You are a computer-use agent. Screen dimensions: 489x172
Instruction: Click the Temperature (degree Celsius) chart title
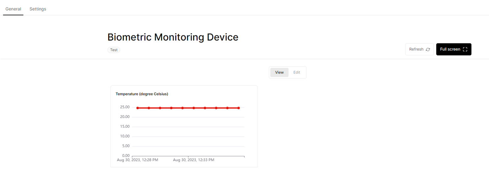(142, 94)
